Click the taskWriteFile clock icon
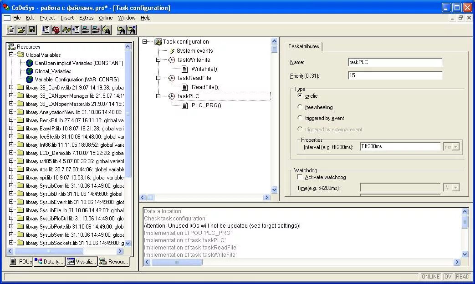475x284 pixels. 172,60
